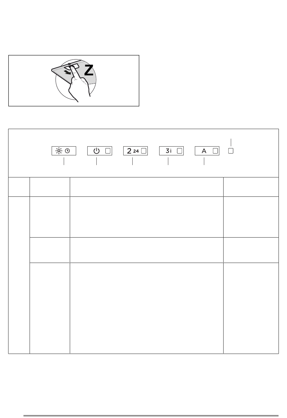Select the 3i intensive speed symbol
The height and width of the screenshot is (418, 287).
[x=169, y=151]
